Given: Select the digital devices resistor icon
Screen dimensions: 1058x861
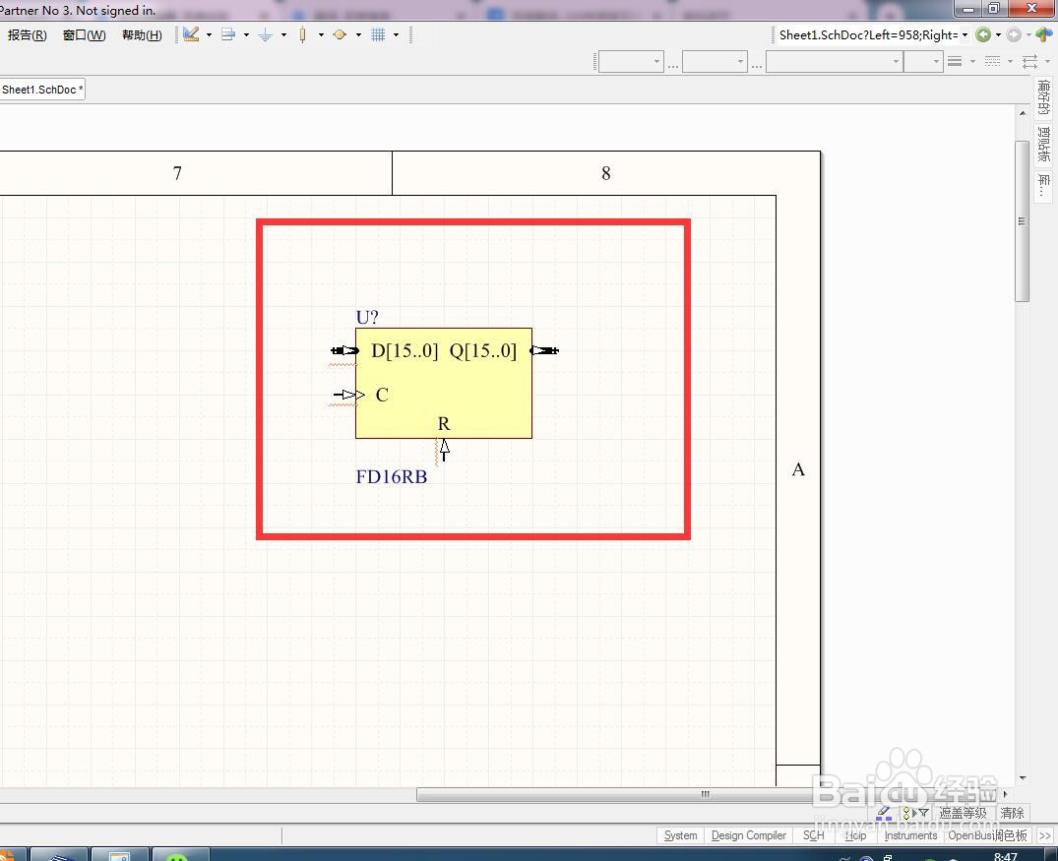Looking at the screenshot, I should click(303, 34).
